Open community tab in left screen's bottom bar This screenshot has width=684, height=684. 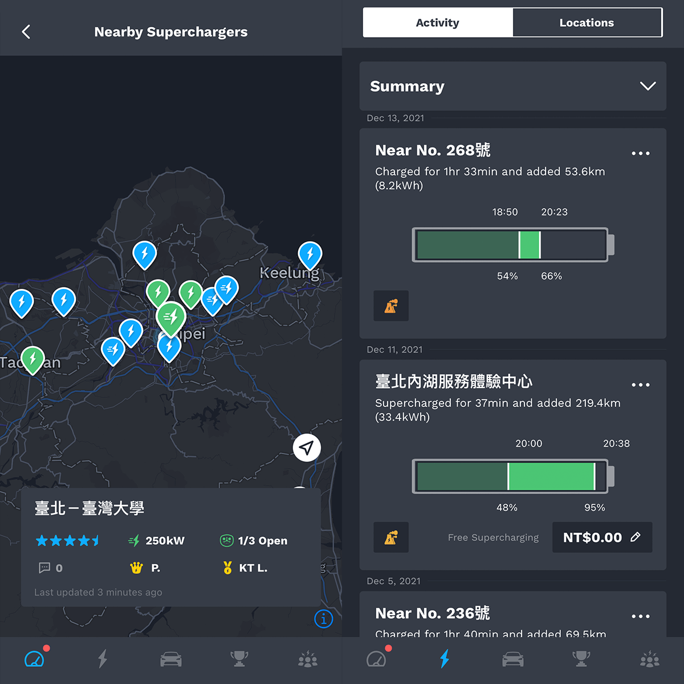coord(308,659)
